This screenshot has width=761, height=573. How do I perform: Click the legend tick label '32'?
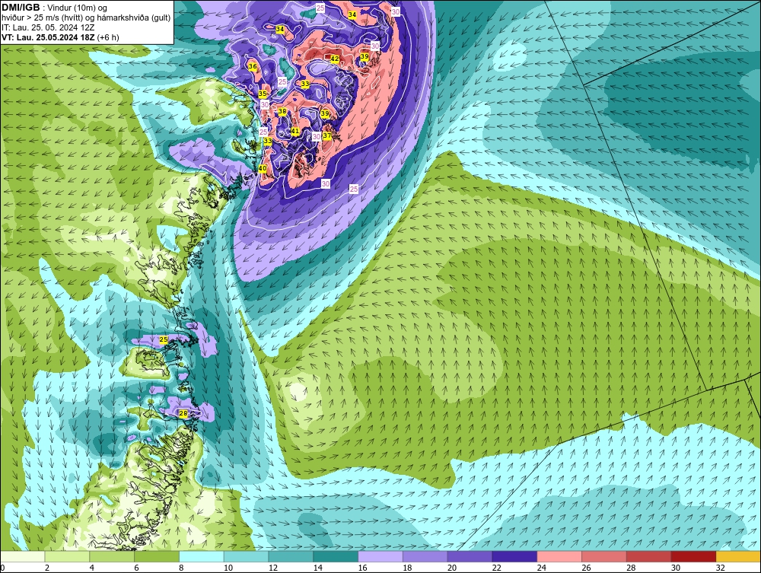[720, 568]
